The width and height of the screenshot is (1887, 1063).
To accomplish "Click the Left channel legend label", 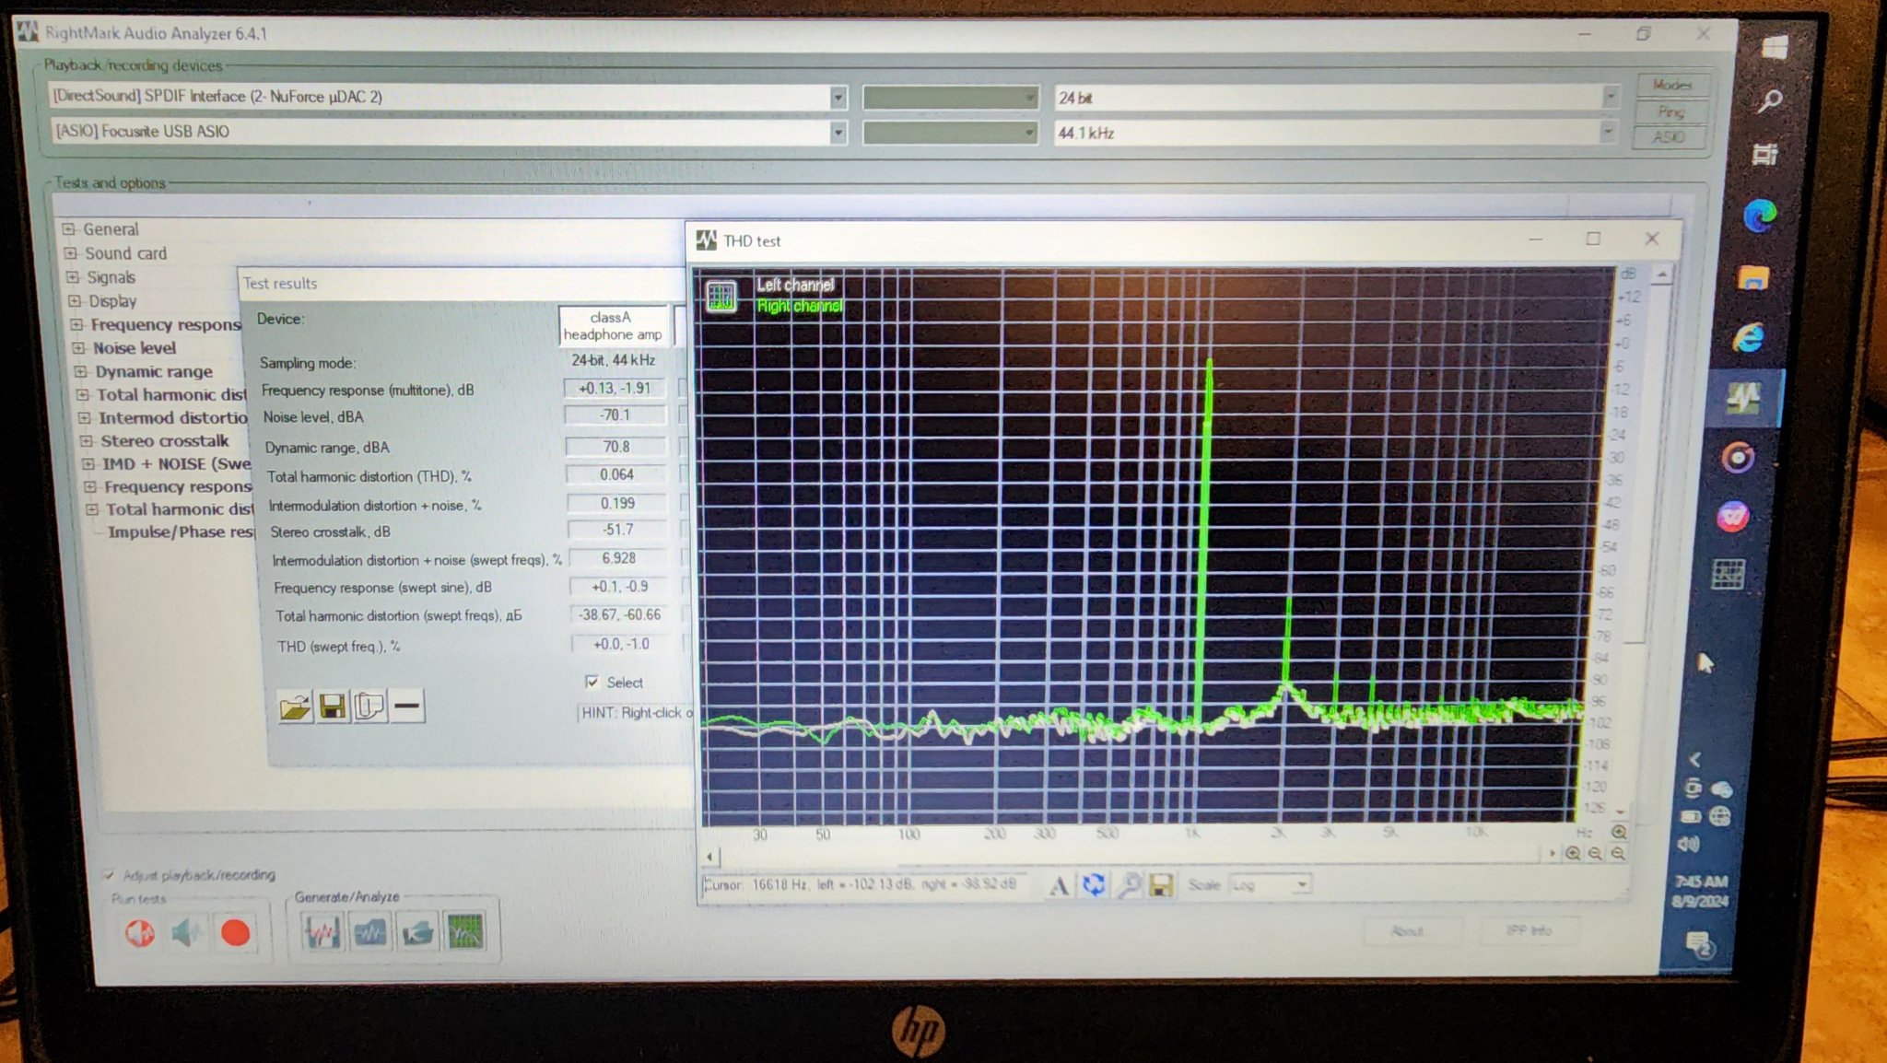I will (x=795, y=286).
